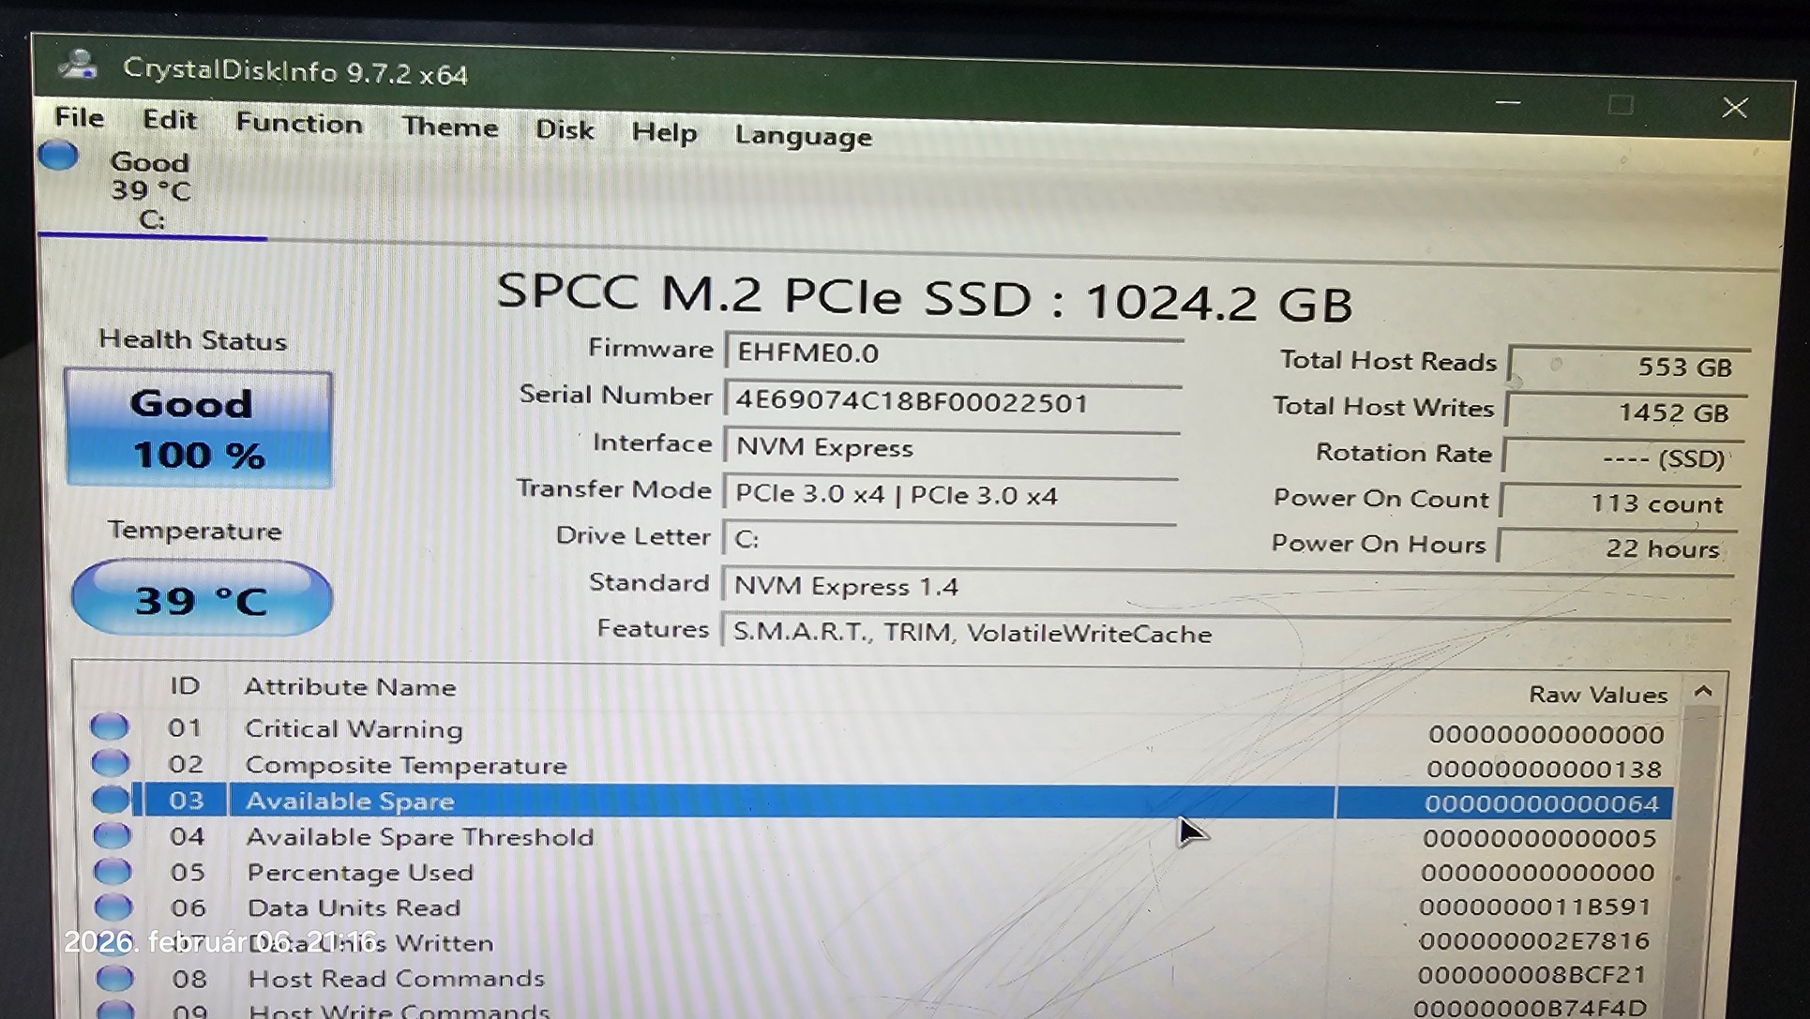Open the File menu
The height and width of the screenshot is (1019, 1810).
point(80,118)
